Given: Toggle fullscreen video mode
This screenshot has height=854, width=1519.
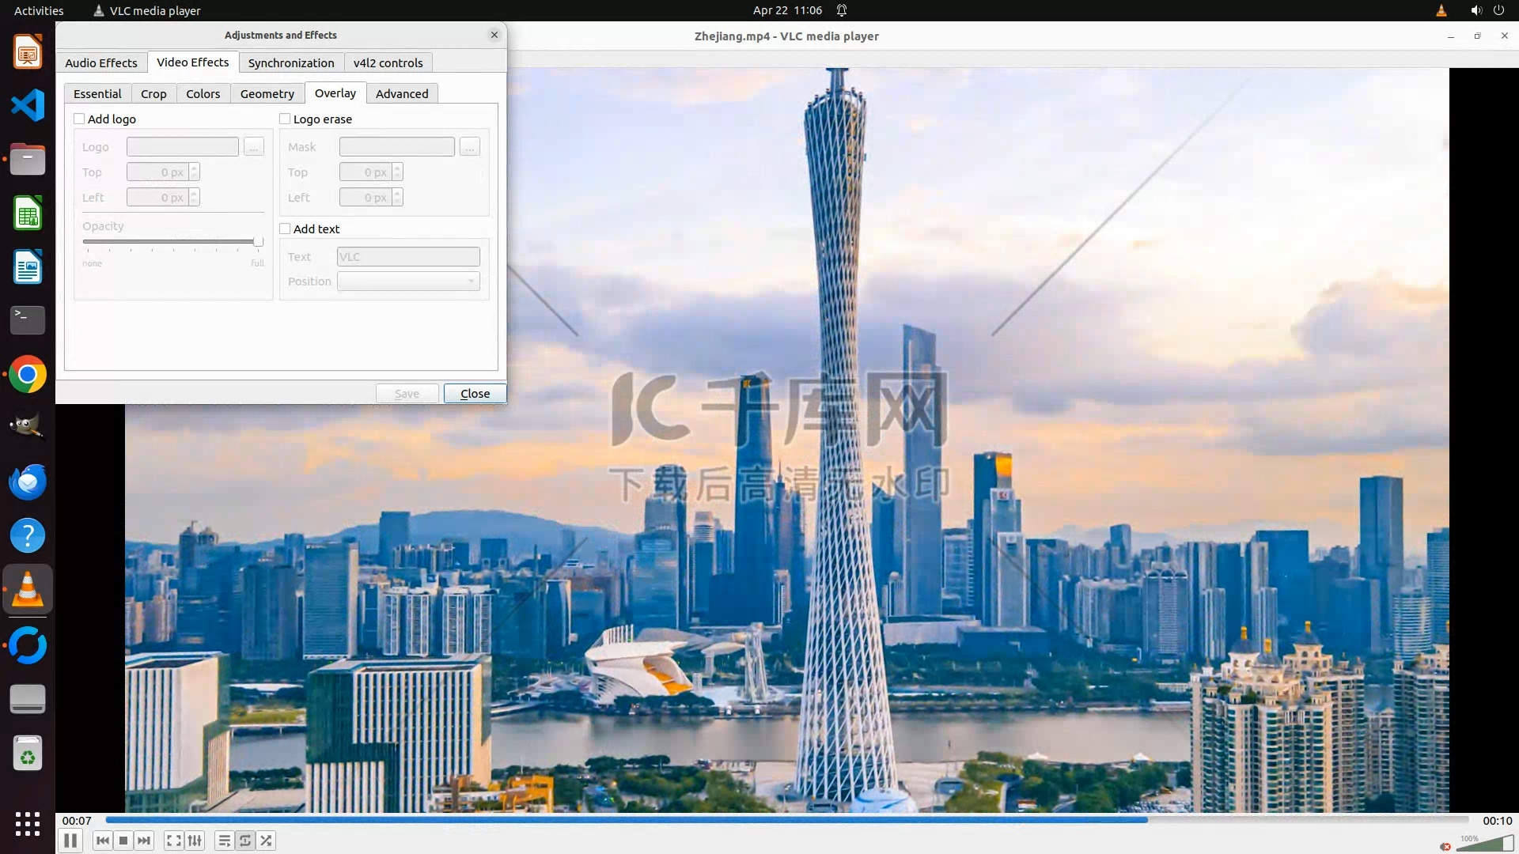Looking at the screenshot, I should coord(174,841).
